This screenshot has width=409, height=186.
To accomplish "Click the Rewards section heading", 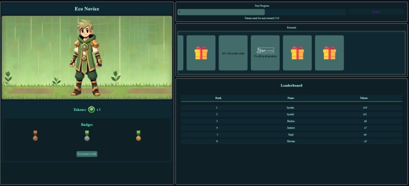I will pos(291,27).
